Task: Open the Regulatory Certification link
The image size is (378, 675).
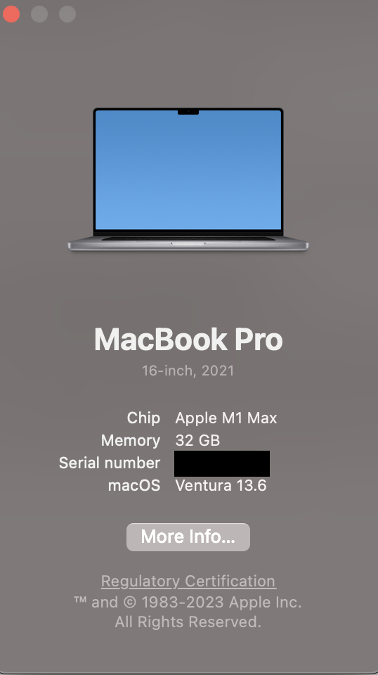Action: click(188, 581)
